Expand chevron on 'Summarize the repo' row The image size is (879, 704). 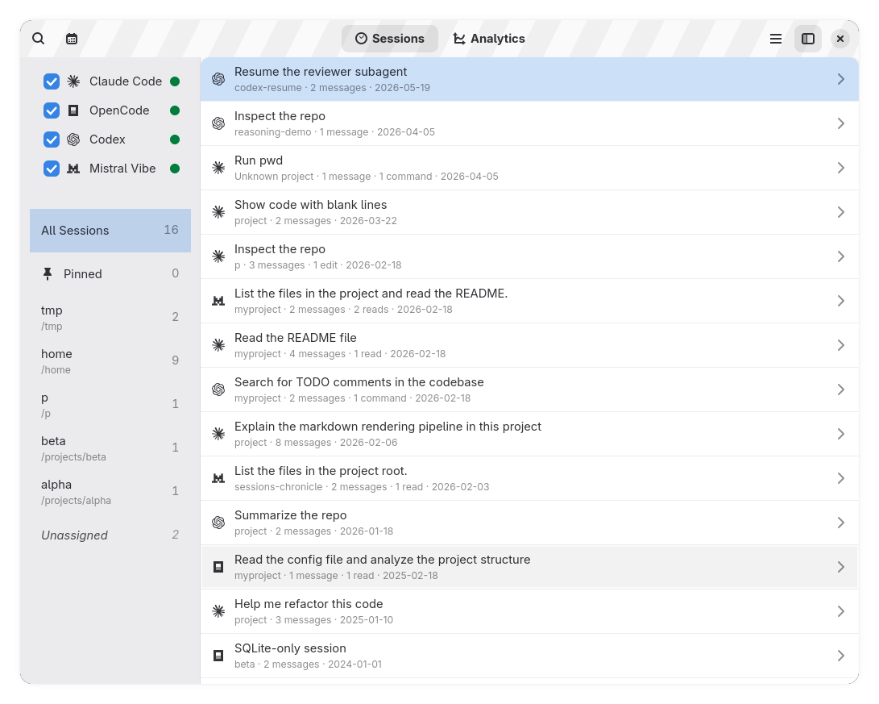click(841, 523)
